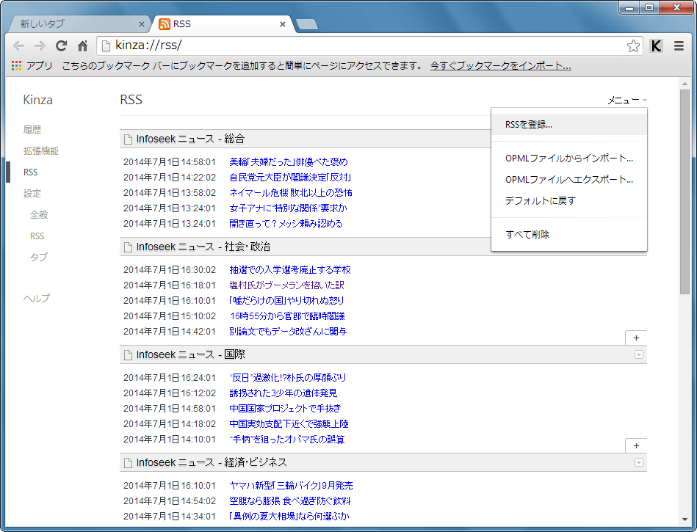Click the vertical page scrollbar thumb

click(x=685, y=191)
